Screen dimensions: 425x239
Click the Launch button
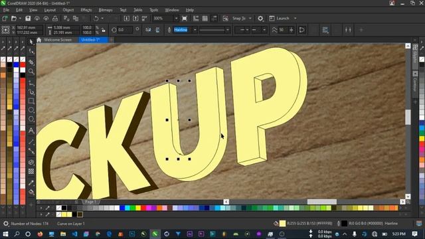(280, 18)
